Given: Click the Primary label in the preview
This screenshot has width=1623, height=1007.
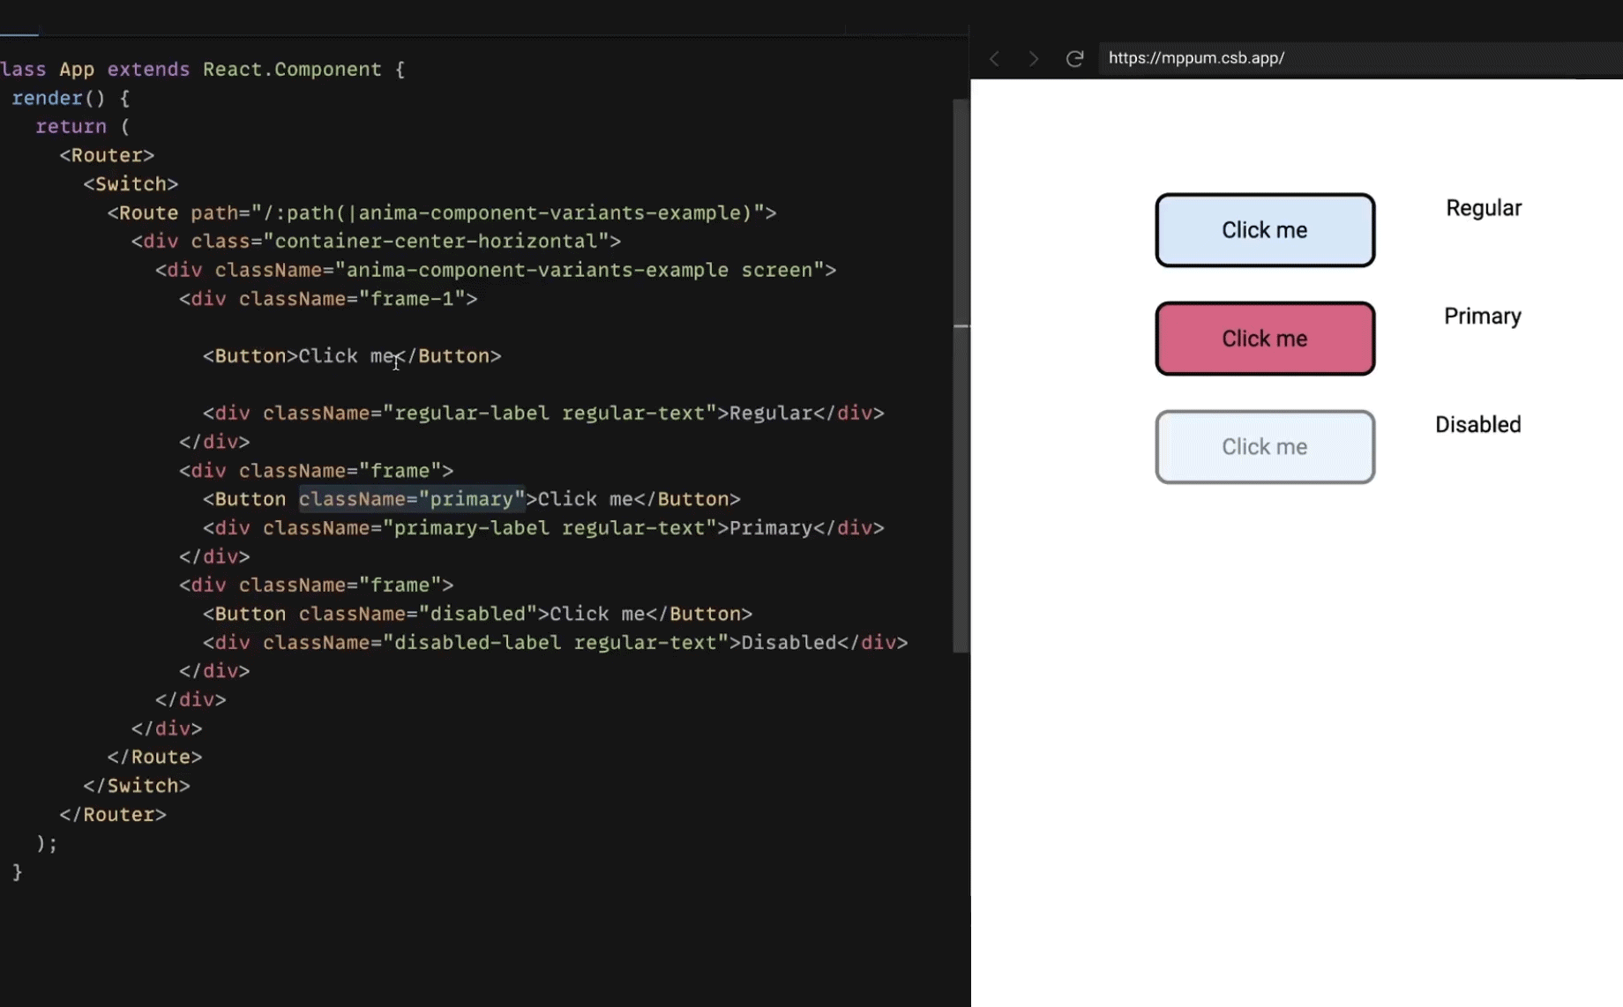Looking at the screenshot, I should point(1482,317).
